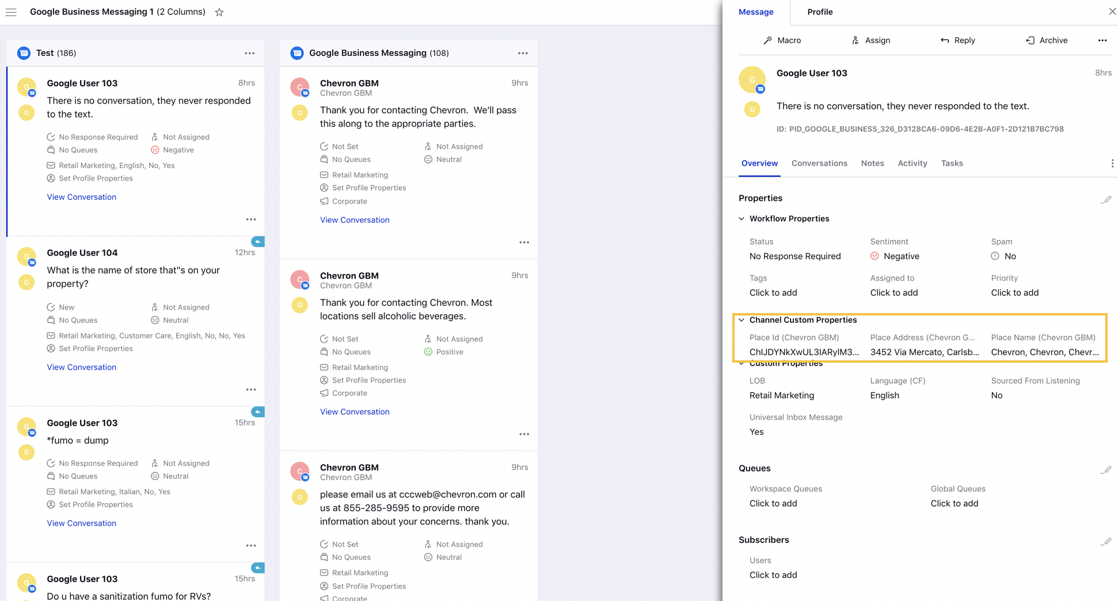Select the Overview tab
The image size is (1118, 601).
tap(759, 163)
